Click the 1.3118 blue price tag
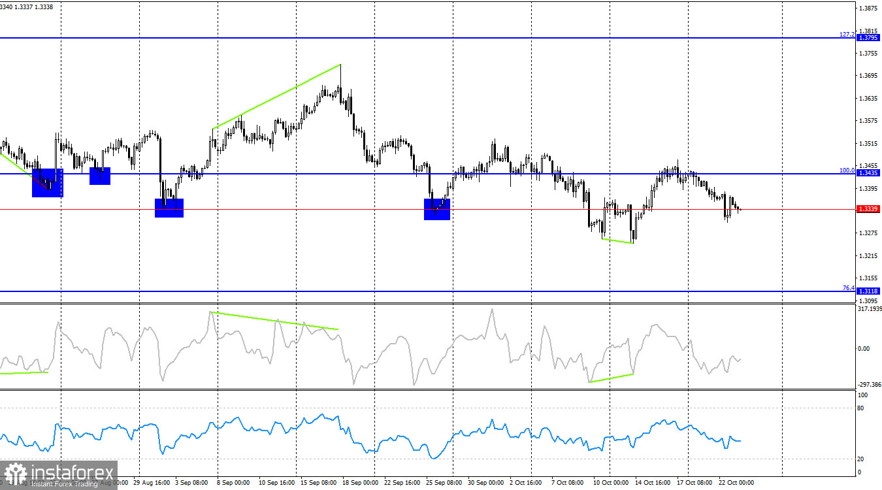Screen dimensions: 882x490 [x=869, y=291]
